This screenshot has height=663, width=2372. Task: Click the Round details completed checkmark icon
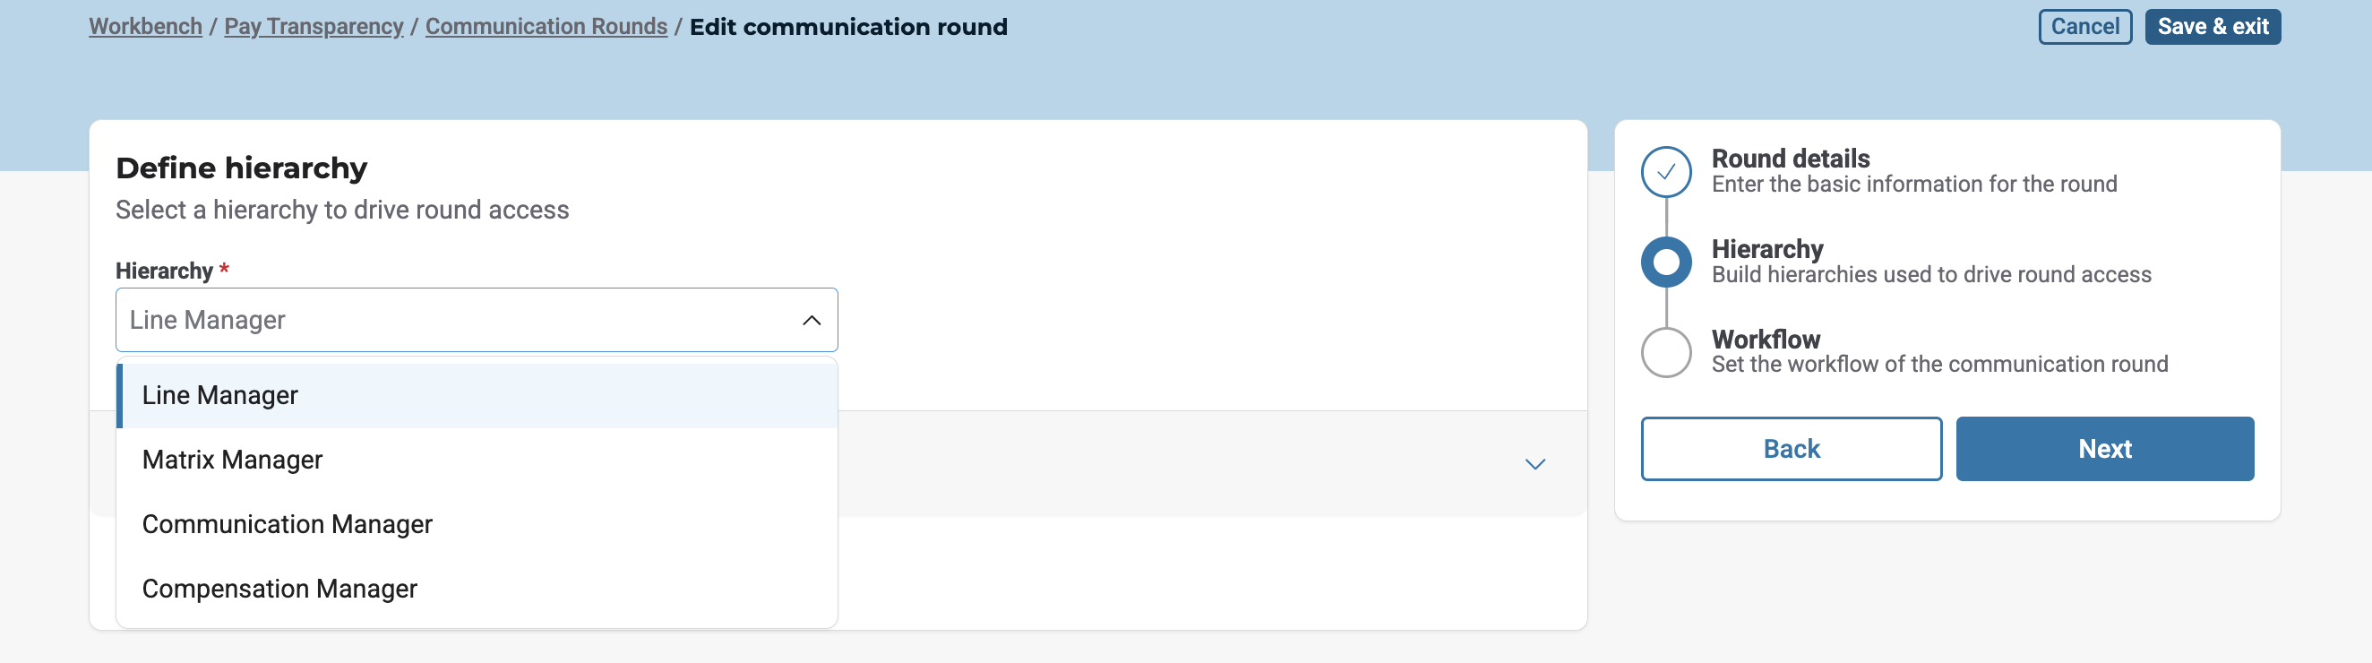click(x=1666, y=172)
